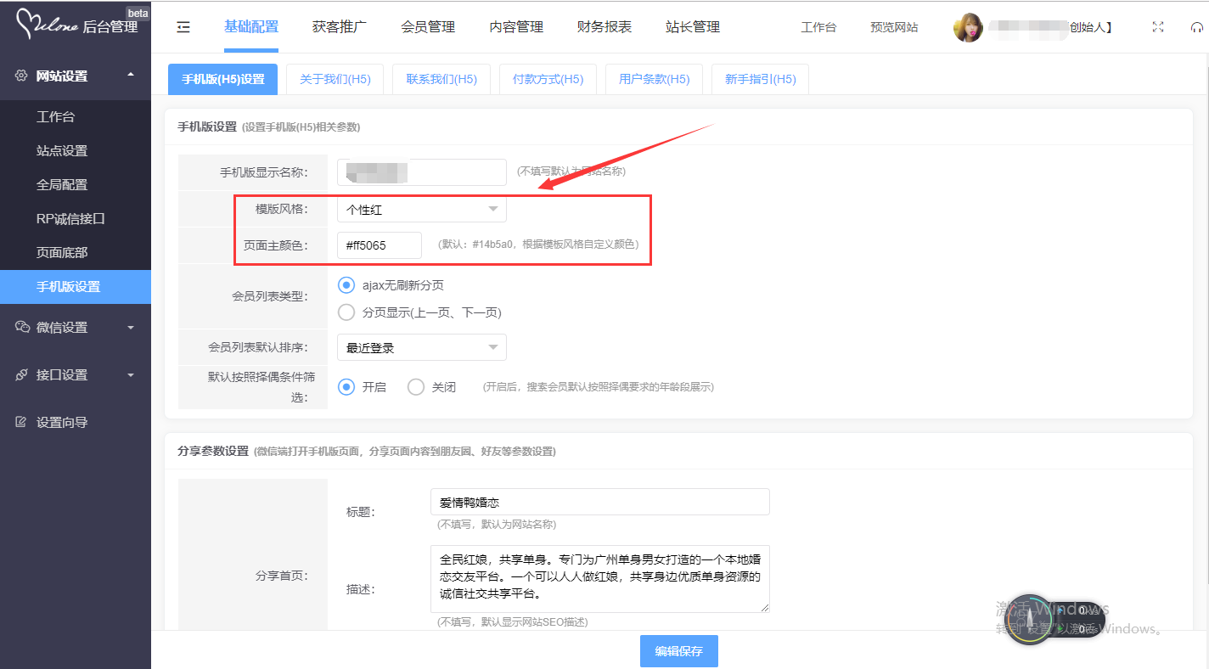Viewport: 1209px width, 669px height.
Task: Click the headset support icon
Action: (1196, 27)
